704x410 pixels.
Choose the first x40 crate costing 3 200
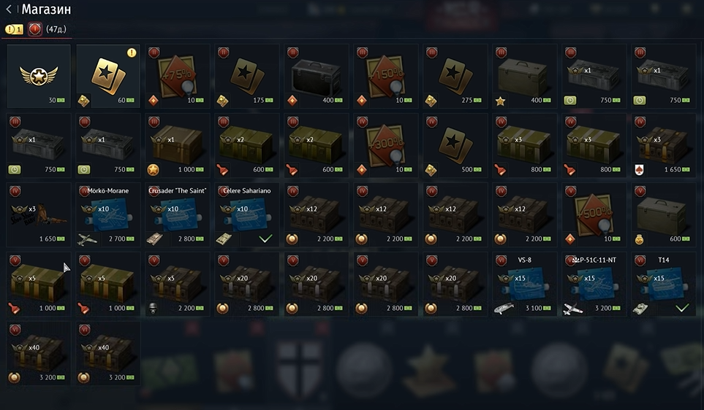coord(39,354)
